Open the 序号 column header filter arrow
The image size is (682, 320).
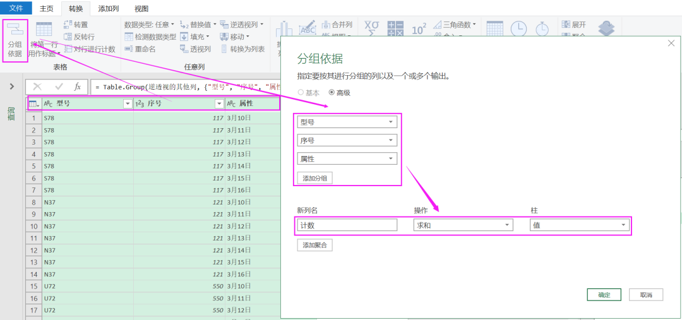coord(219,104)
